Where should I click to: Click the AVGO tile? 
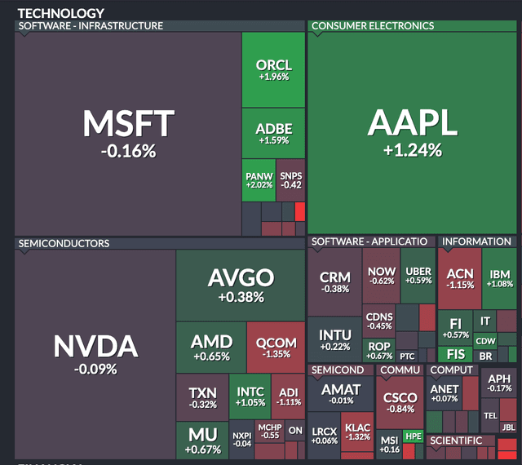[240, 285]
